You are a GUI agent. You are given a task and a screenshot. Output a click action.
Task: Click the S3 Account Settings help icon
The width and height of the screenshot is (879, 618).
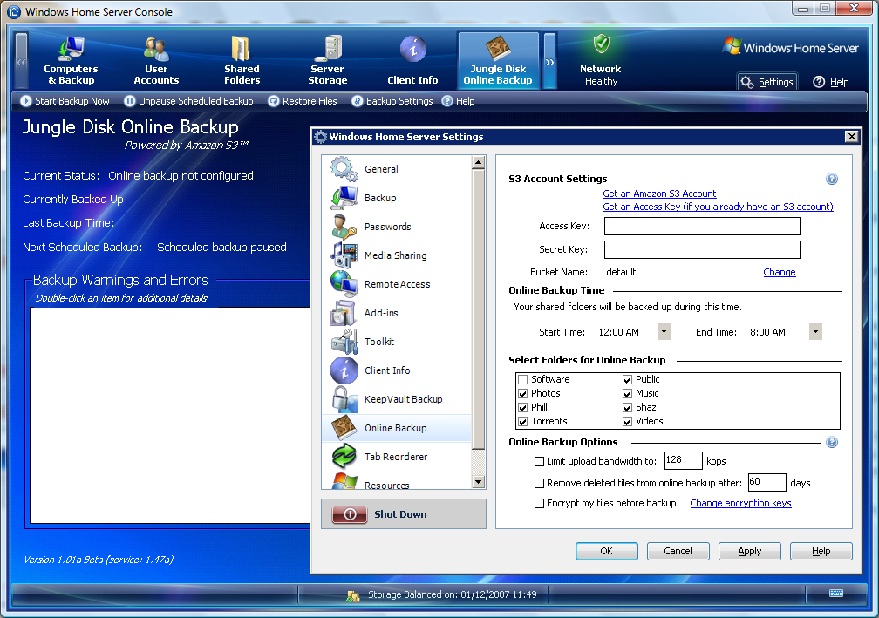(832, 180)
